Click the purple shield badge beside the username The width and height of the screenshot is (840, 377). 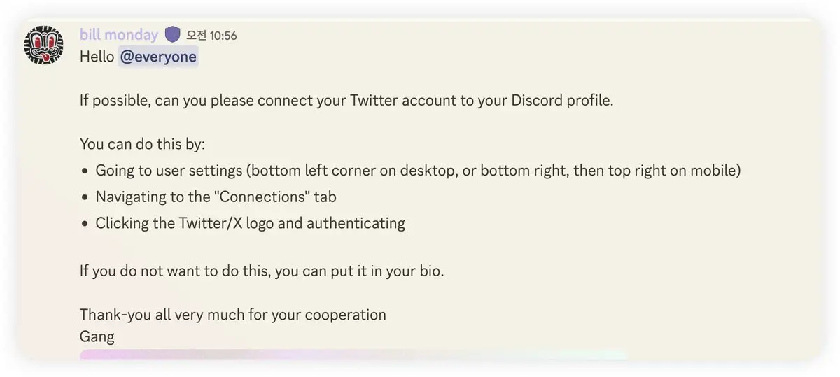173,34
